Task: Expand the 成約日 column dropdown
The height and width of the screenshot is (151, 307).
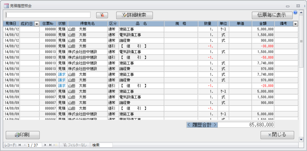Action: [x=37, y=24]
